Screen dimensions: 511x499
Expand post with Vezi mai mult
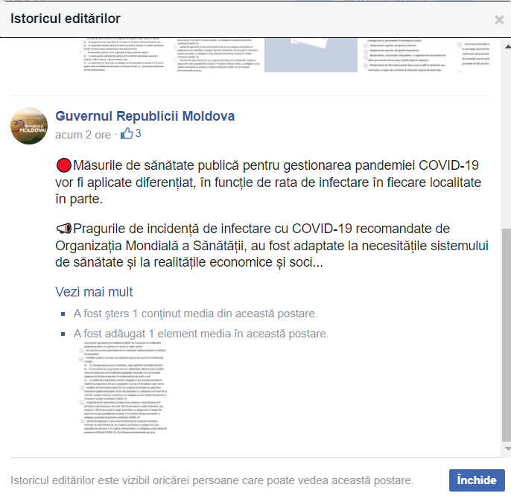click(94, 292)
